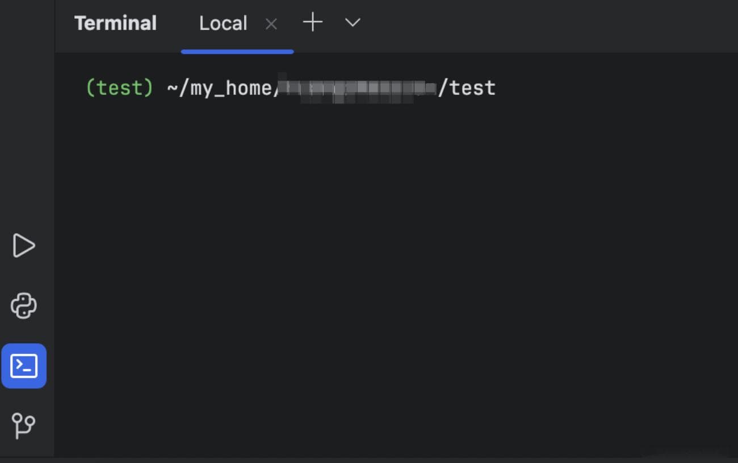
Task: Add a new terminal session with plus icon
Action: [x=313, y=23]
